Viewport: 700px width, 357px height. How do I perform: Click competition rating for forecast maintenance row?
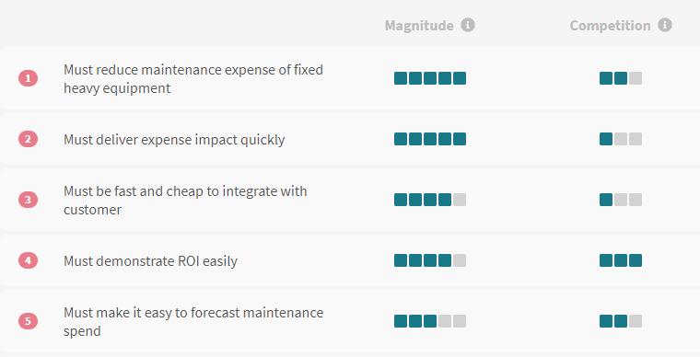pos(621,321)
